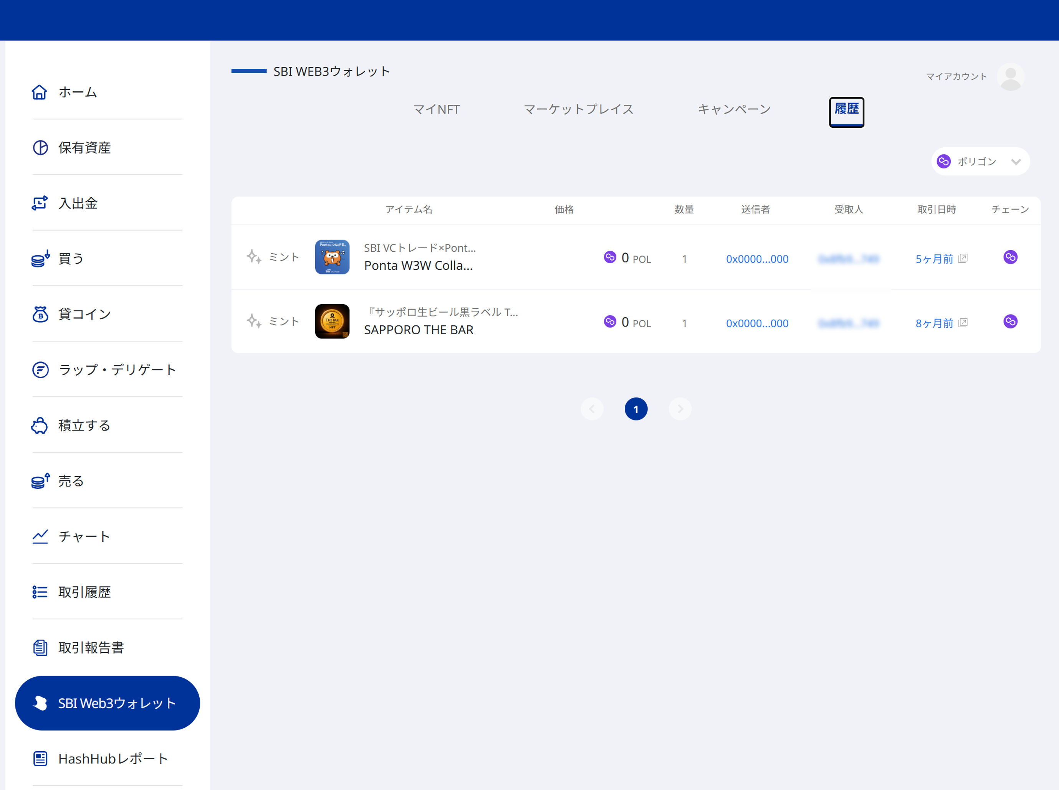
Task: Click the 送信者 column header
Action: pos(756,209)
